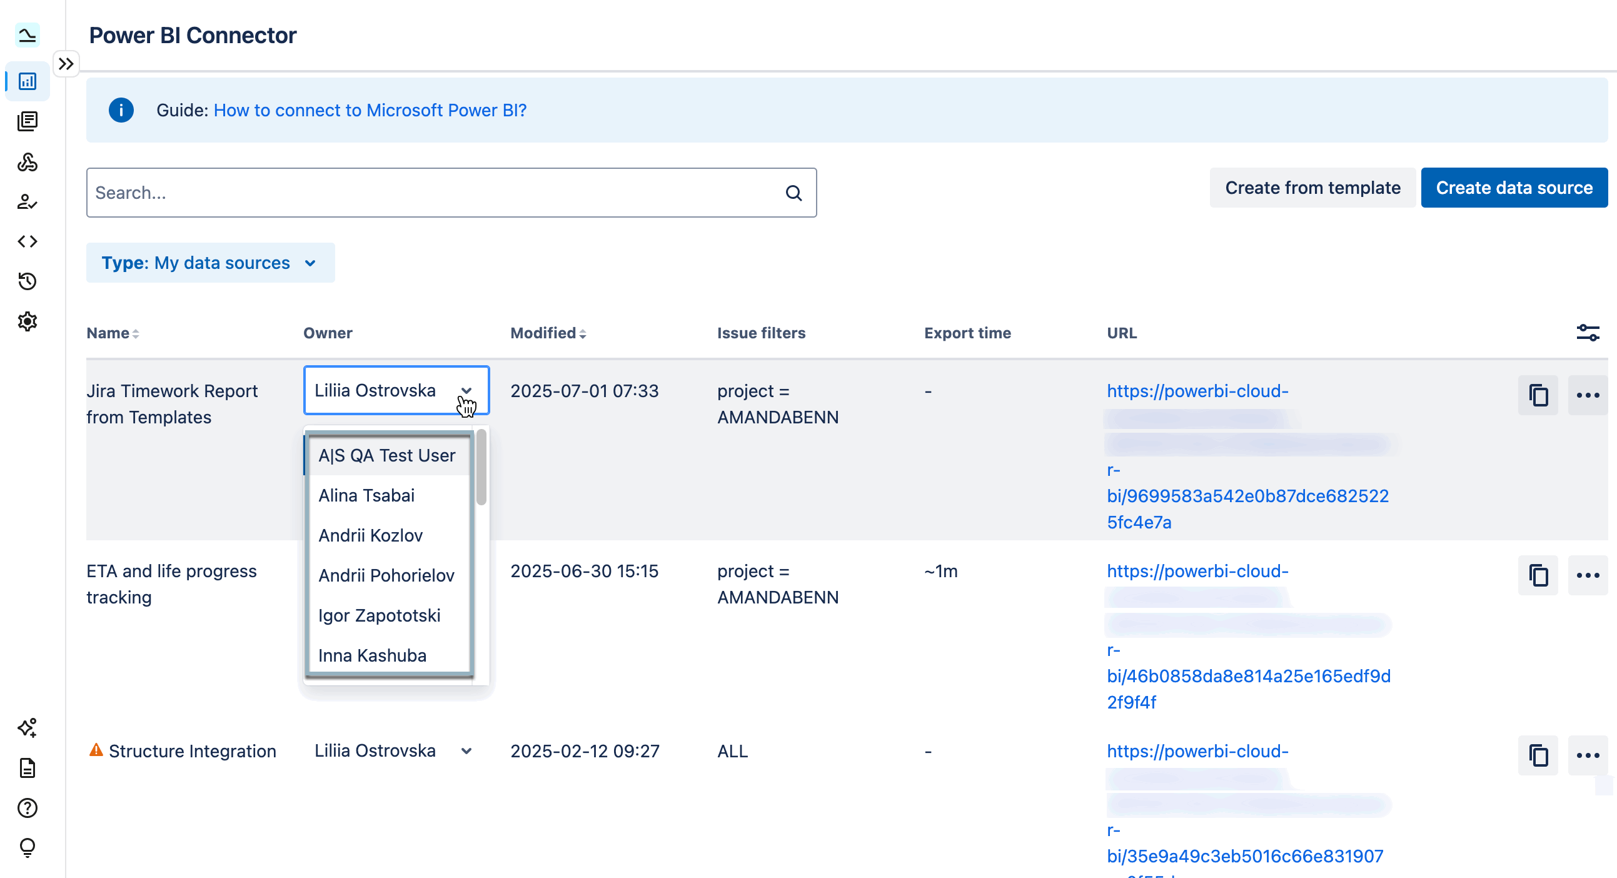Open the settings gear icon

coord(28,321)
